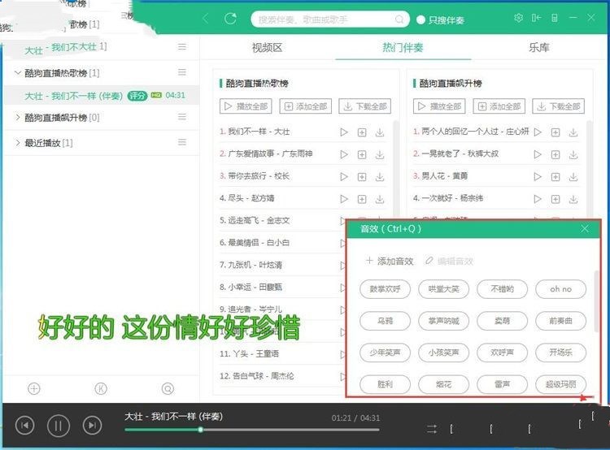This screenshot has height=450, width=610.
Task: Click the playback progress slider handle
Action: pyautogui.click(x=200, y=430)
